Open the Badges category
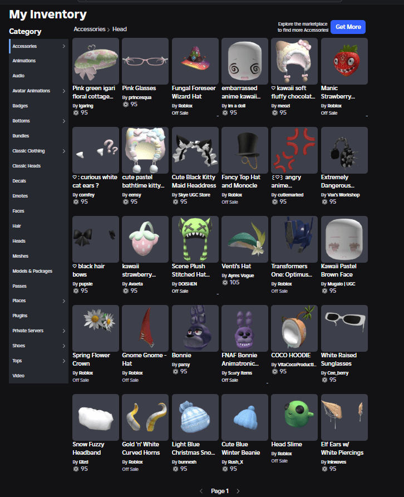Viewport: 404px width, 497px height. click(x=20, y=106)
